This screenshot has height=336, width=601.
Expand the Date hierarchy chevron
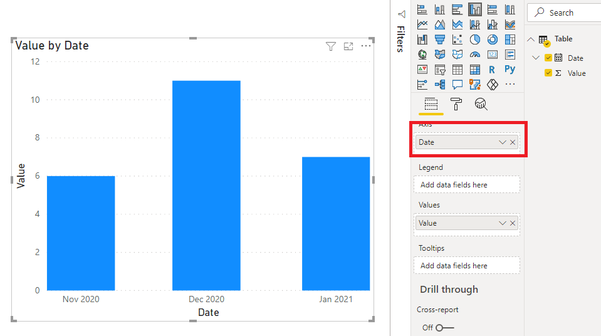(x=536, y=58)
